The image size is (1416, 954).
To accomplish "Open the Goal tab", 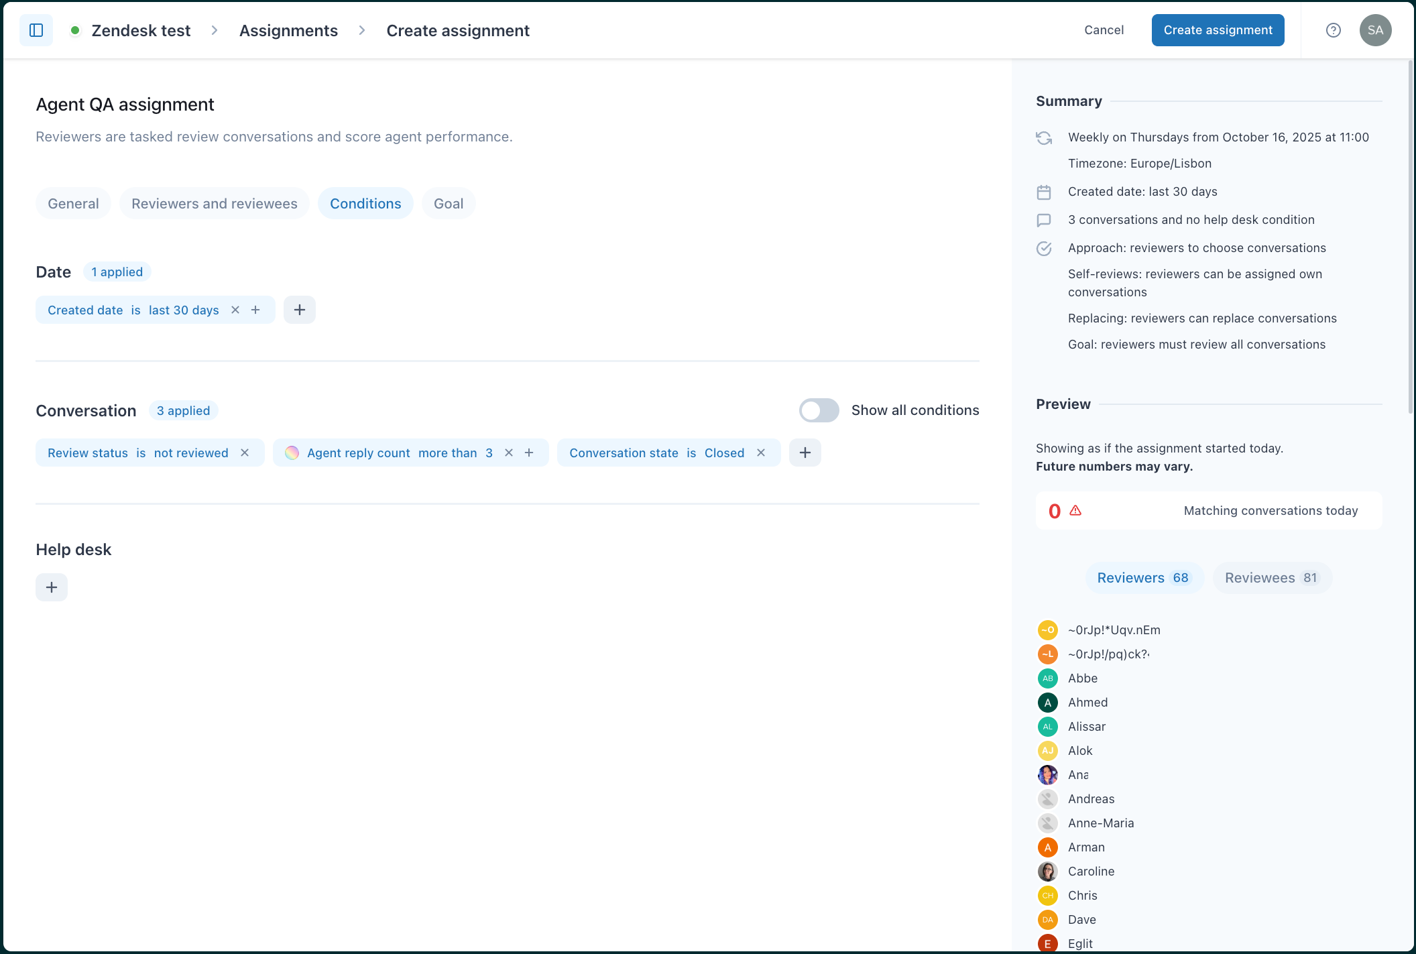I will [x=449, y=203].
